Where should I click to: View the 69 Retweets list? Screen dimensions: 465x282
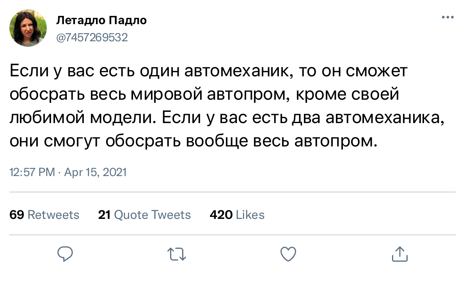tap(44, 215)
